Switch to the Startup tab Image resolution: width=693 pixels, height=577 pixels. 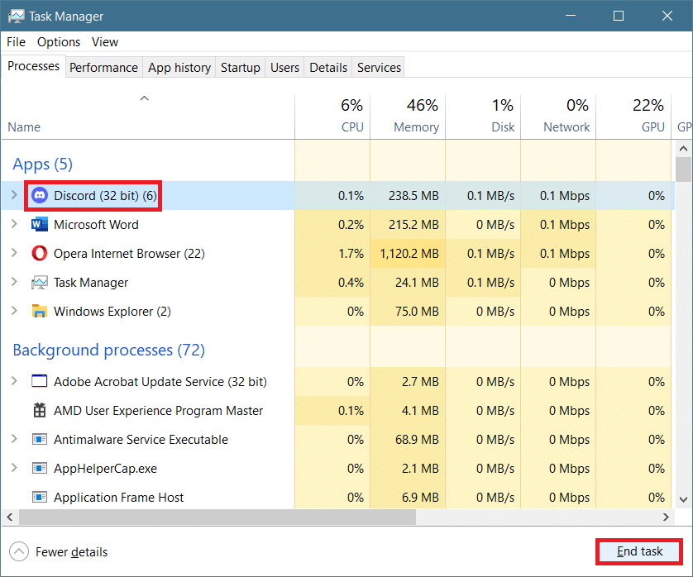point(241,68)
